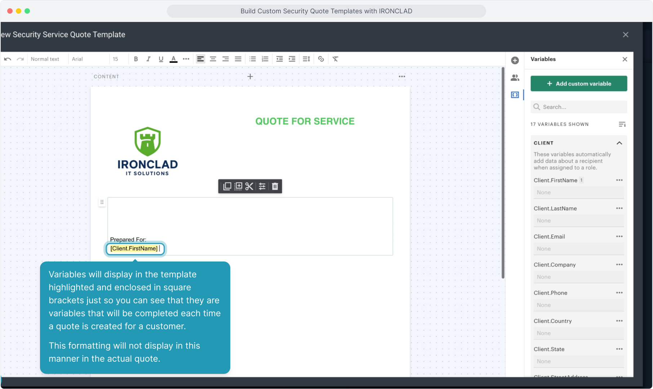The height and width of the screenshot is (389, 653).
Task: Click the Add custom variable button
Action: (579, 84)
